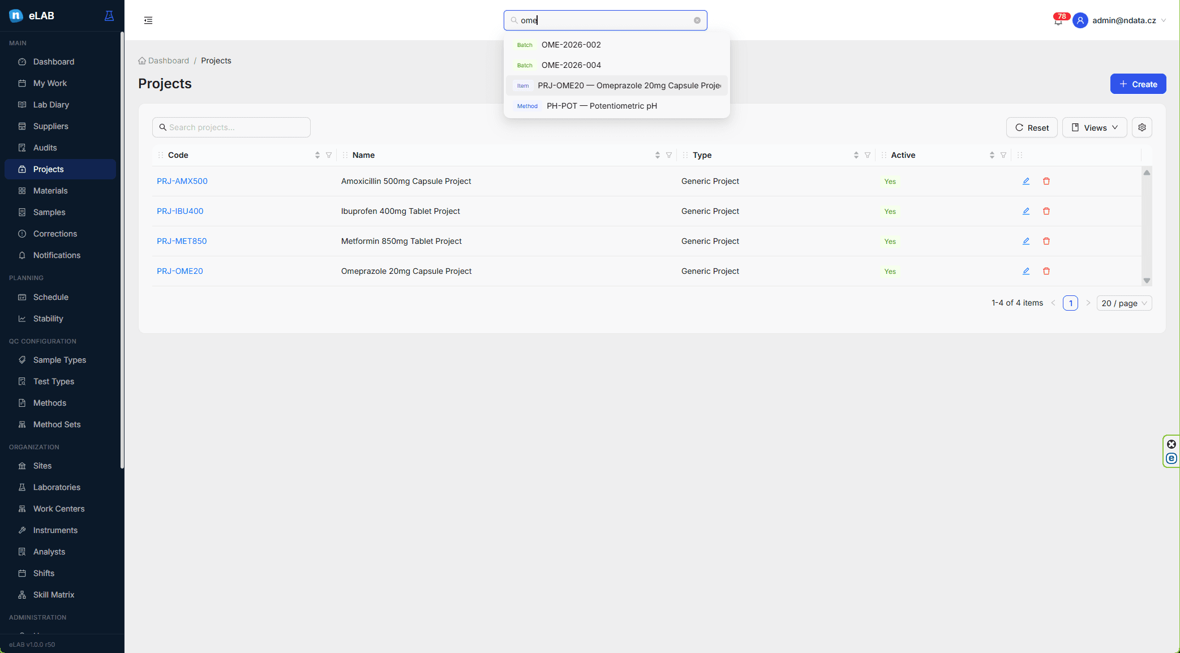Go to Dashboard via breadcrumb
This screenshot has width=1180, height=653.
[164, 61]
